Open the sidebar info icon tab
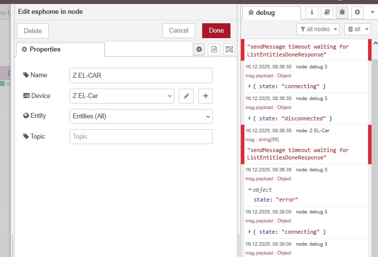 pos(311,12)
